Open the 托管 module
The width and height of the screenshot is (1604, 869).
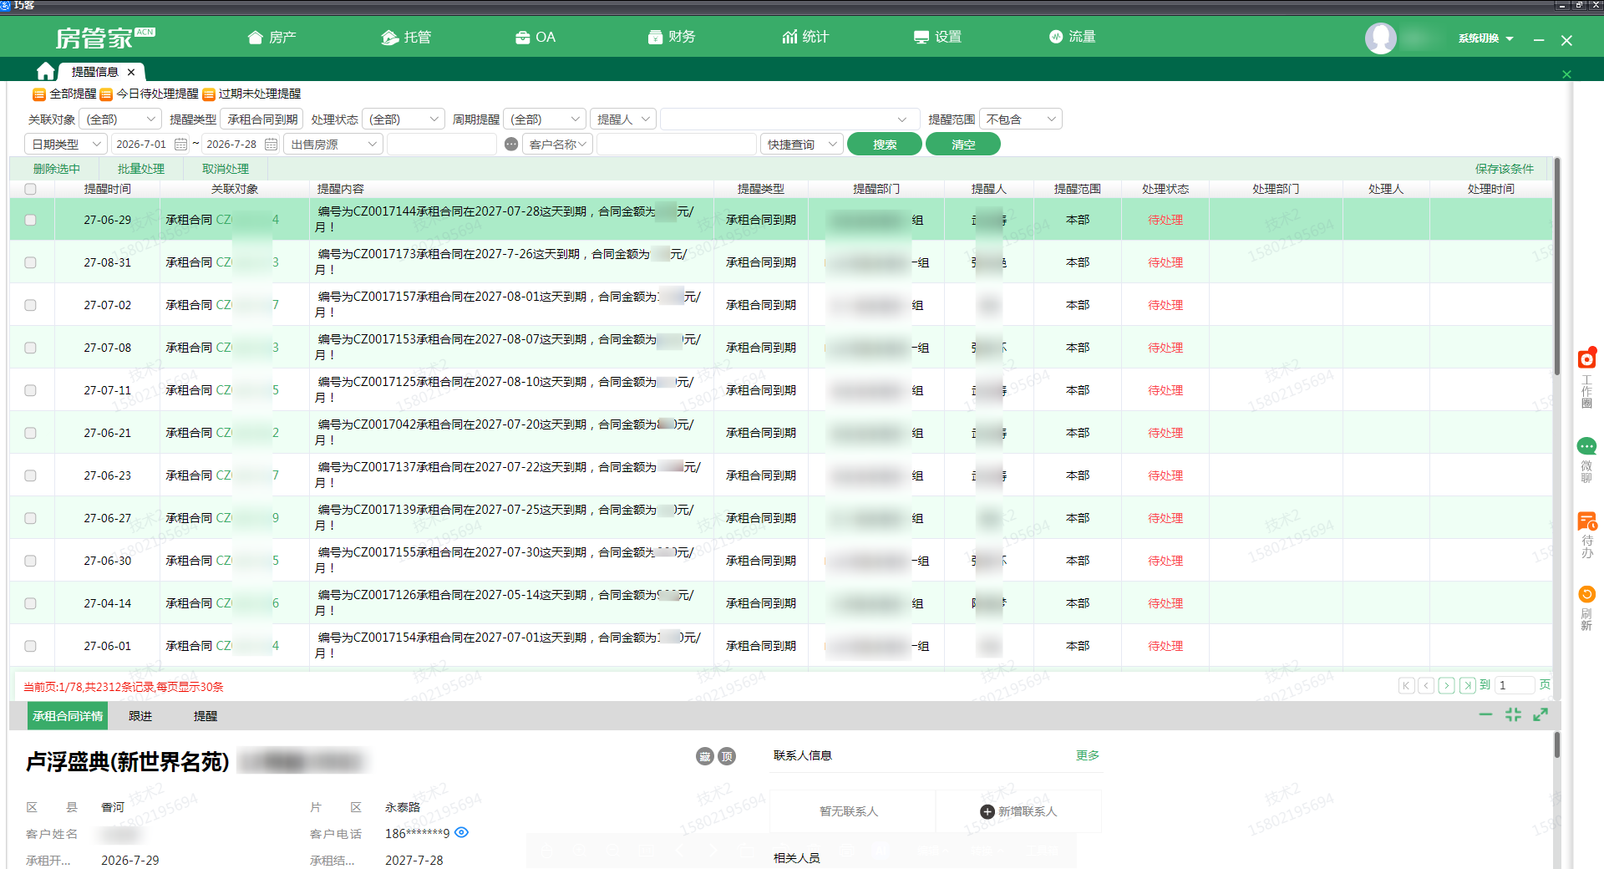(x=406, y=37)
